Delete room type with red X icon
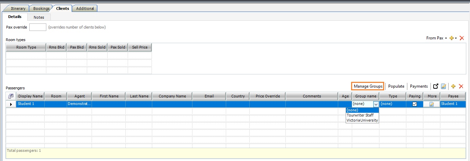 462,38
